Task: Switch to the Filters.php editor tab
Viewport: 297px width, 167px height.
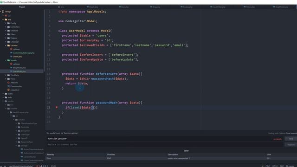Action: (x=249, y=7)
